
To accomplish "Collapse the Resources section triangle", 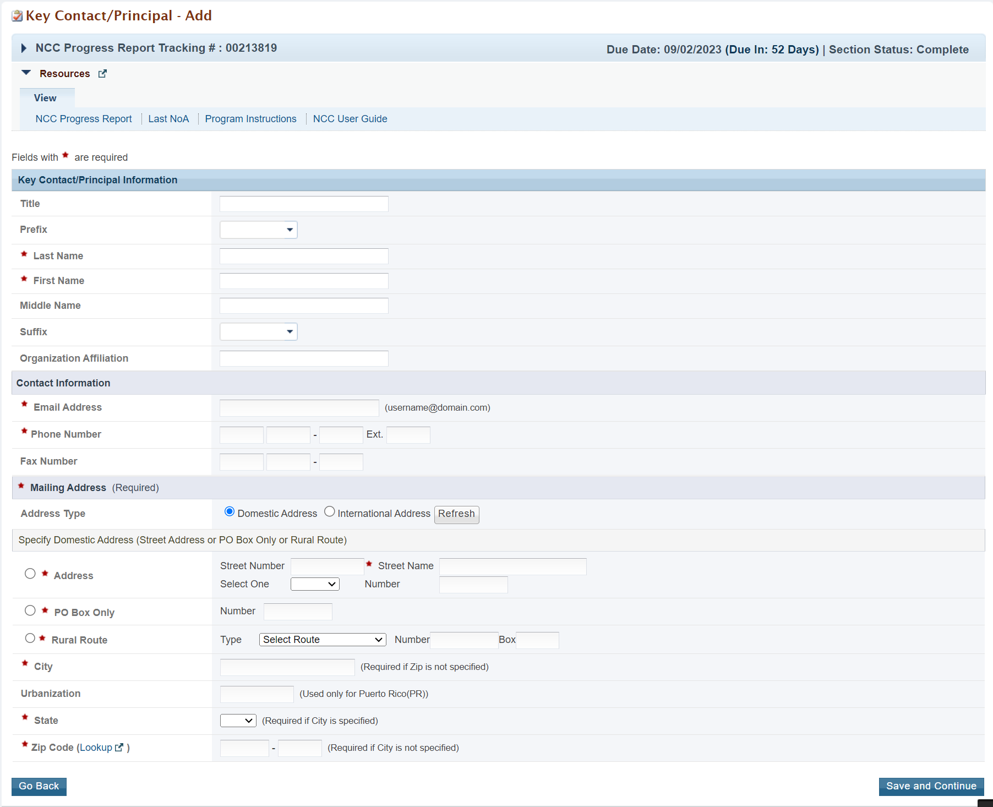I will [x=26, y=73].
